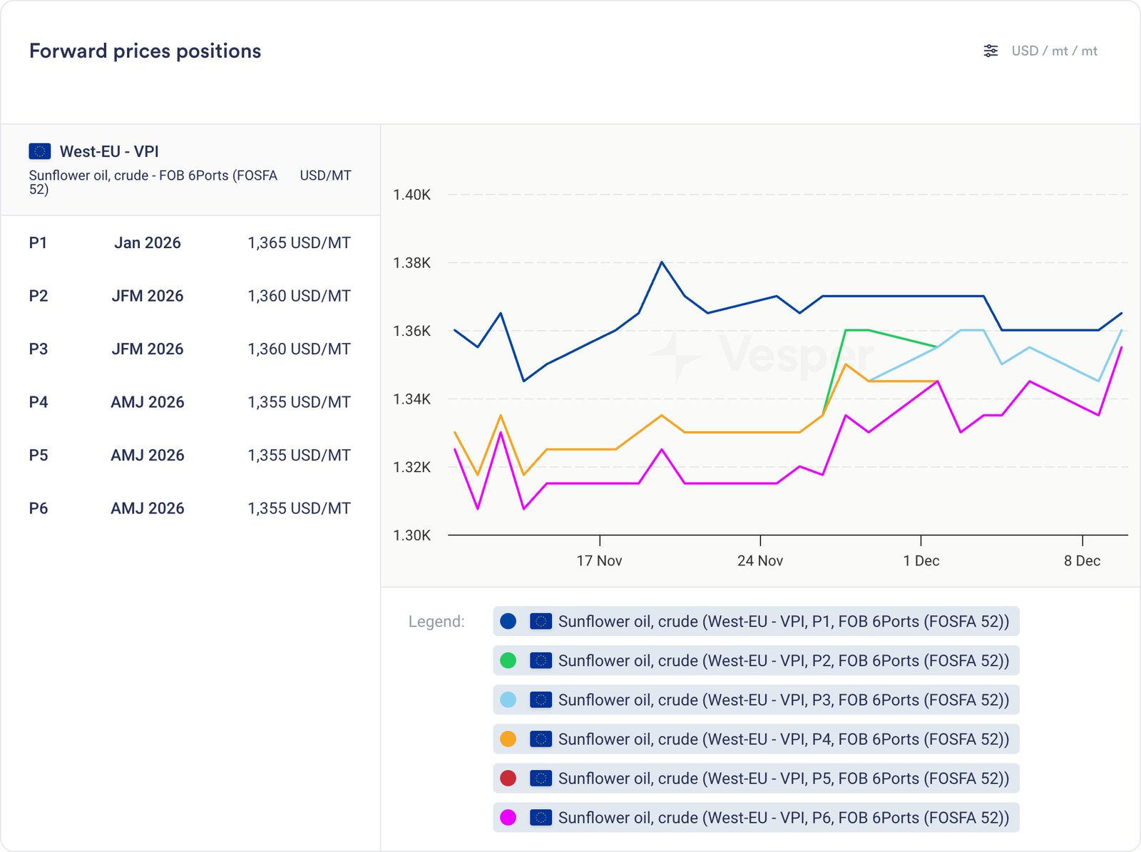1141x852 pixels.
Task: Select the P4 AMJ 2026 row
Action: [190, 402]
